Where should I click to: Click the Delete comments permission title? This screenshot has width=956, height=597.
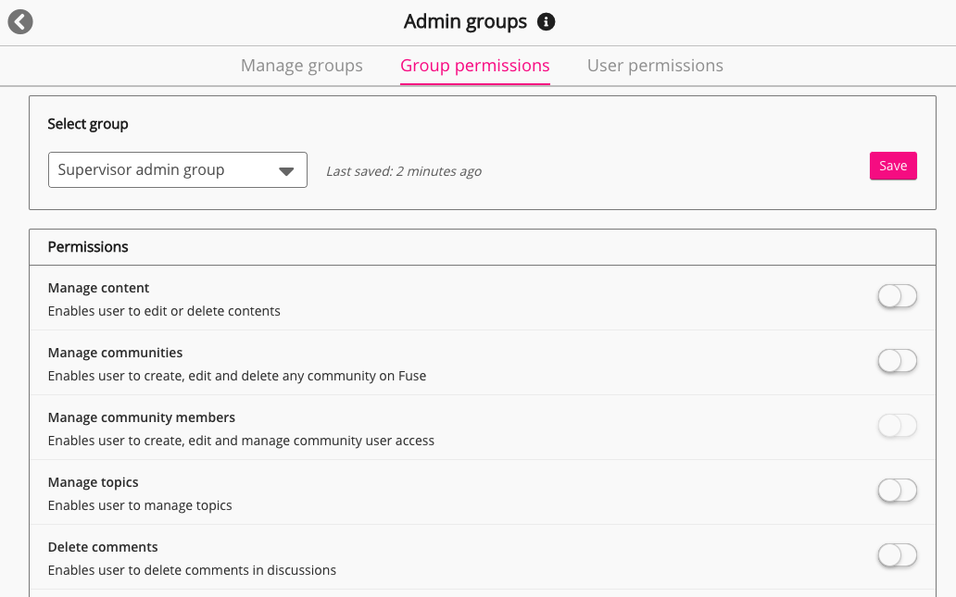pyautogui.click(x=103, y=547)
